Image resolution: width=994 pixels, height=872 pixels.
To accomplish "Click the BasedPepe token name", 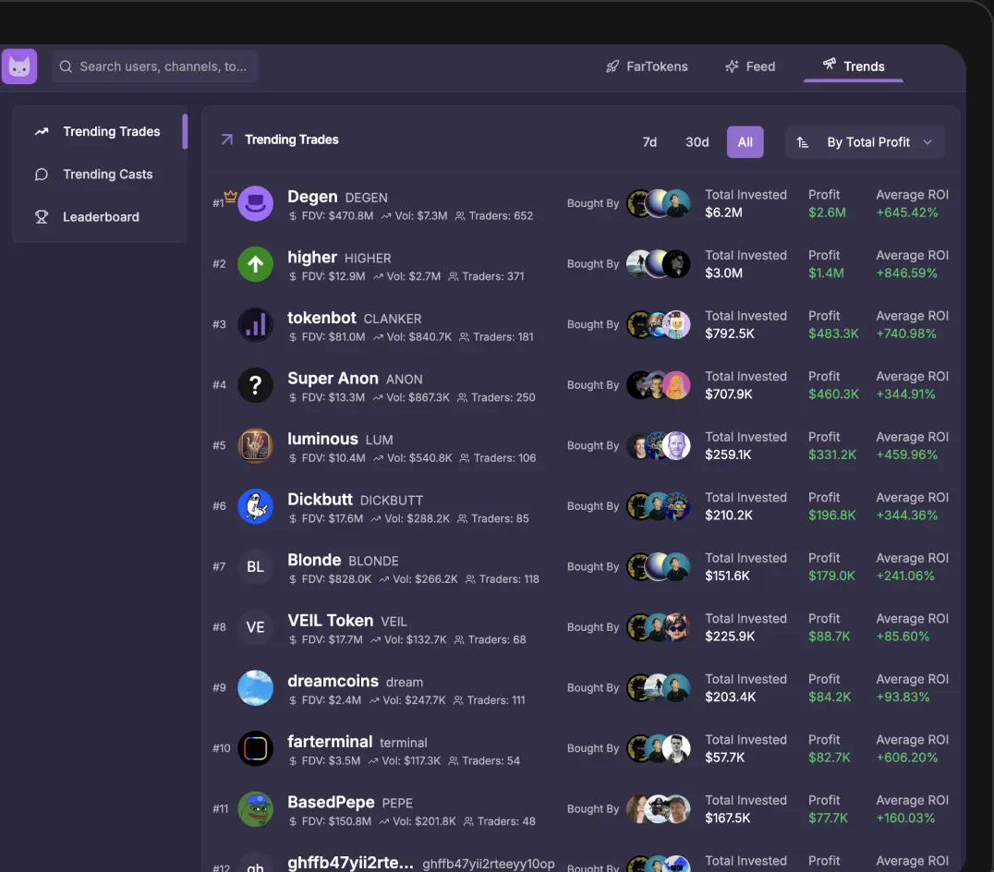I will [x=331, y=802].
